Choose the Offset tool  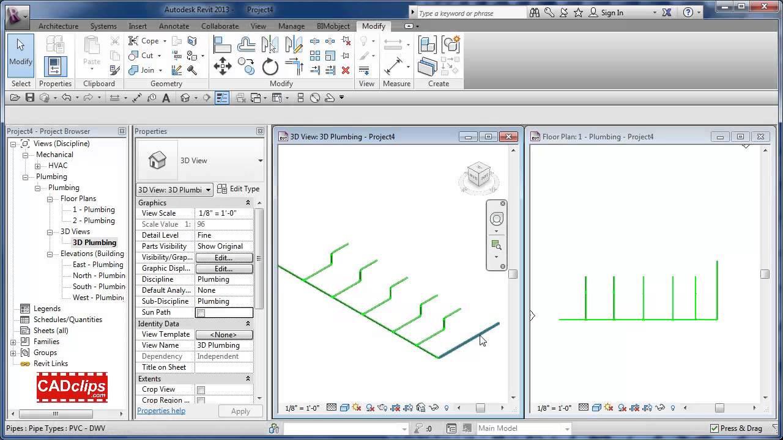click(x=246, y=45)
